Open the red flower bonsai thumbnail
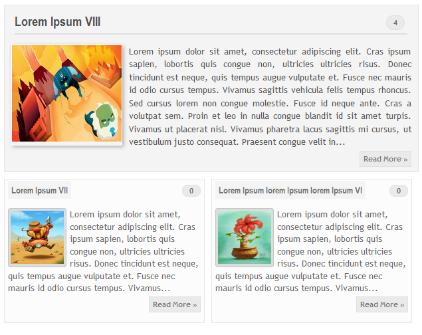The height and width of the screenshot is (335, 422). coord(245,237)
